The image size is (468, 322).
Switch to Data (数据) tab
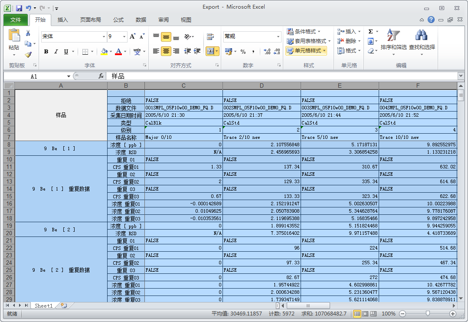click(141, 20)
